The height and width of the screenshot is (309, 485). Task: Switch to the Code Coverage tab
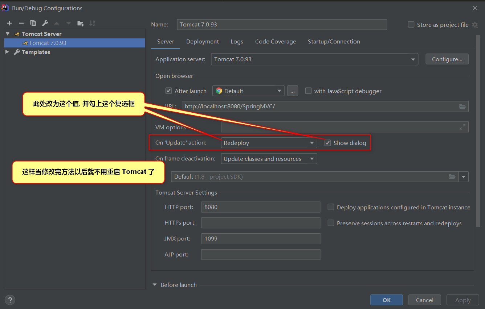(276, 42)
